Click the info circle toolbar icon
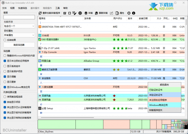Screen dimensions: 188x134 pos(134,13)
